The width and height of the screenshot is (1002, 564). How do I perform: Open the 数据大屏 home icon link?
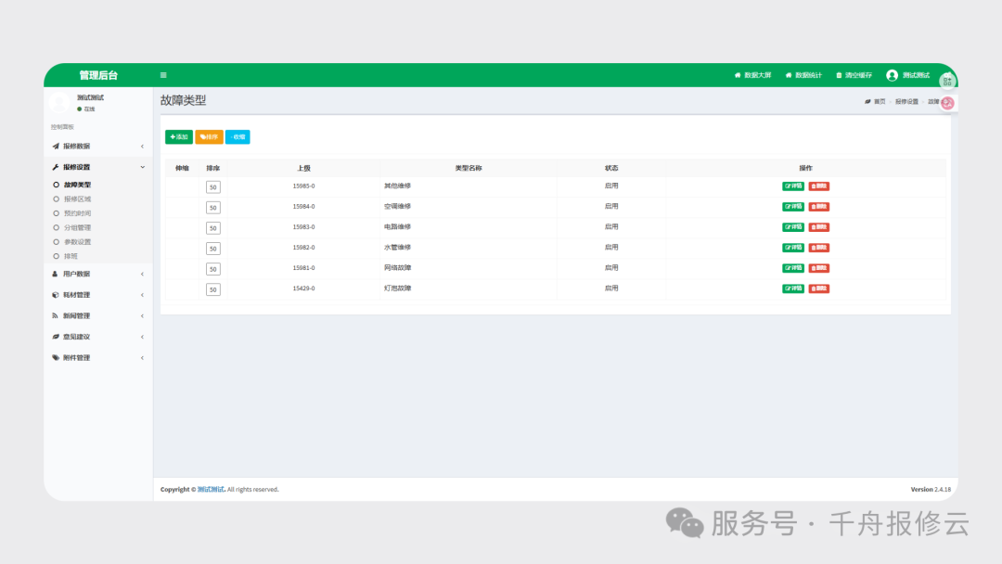pyautogui.click(x=738, y=75)
